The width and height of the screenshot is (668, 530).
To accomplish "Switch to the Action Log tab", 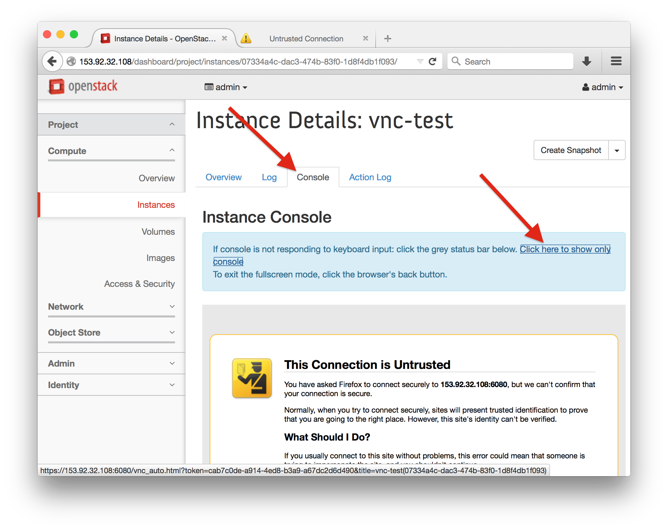I will pyautogui.click(x=370, y=177).
